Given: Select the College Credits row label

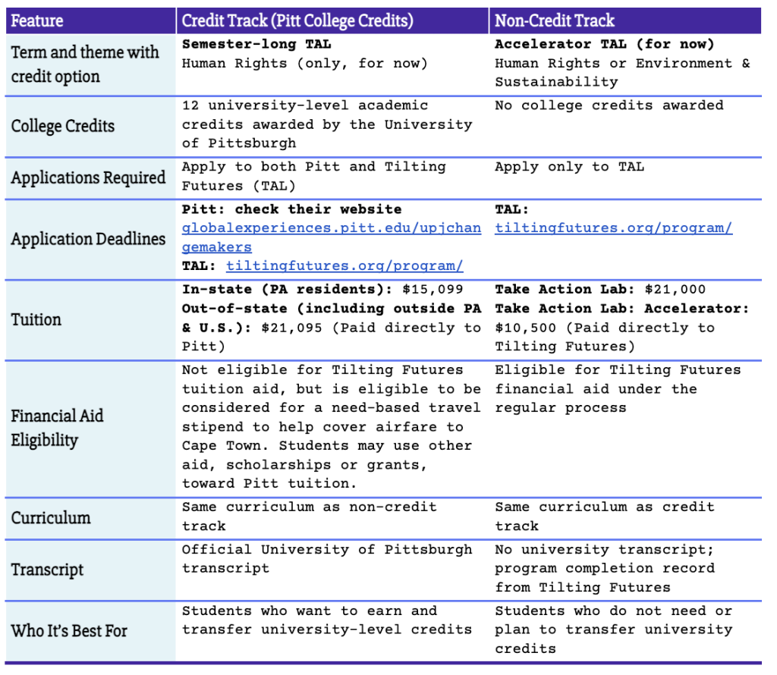Looking at the screenshot, I should 63,125.
